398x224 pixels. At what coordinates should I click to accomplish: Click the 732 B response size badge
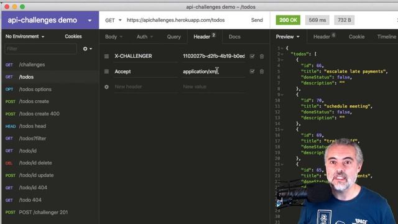344,20
